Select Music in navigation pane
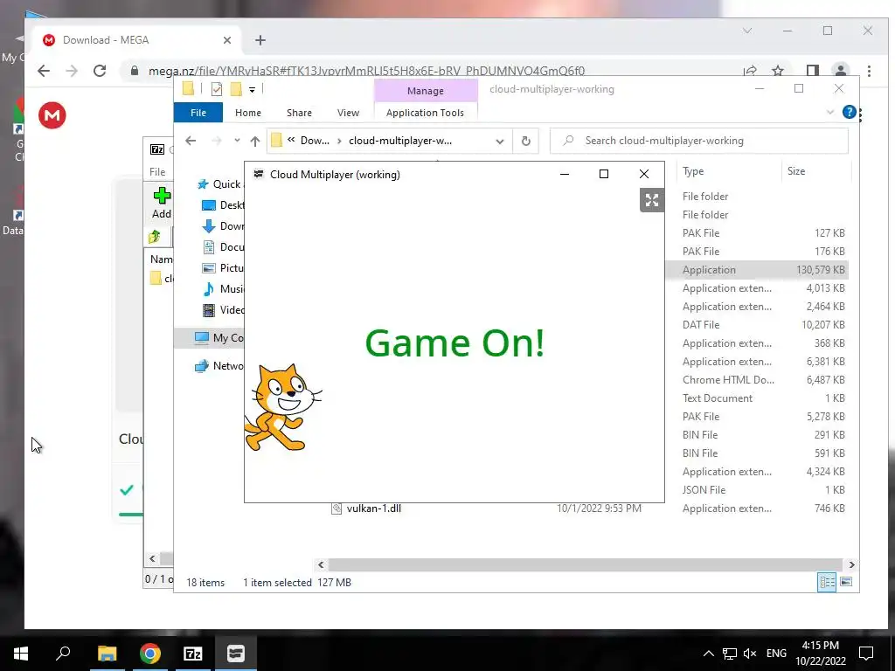895x671 pixels. [x=223, y=289]
